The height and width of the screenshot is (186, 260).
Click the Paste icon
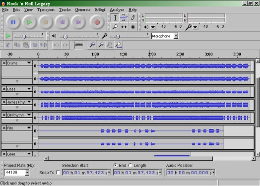click(26, 45)
